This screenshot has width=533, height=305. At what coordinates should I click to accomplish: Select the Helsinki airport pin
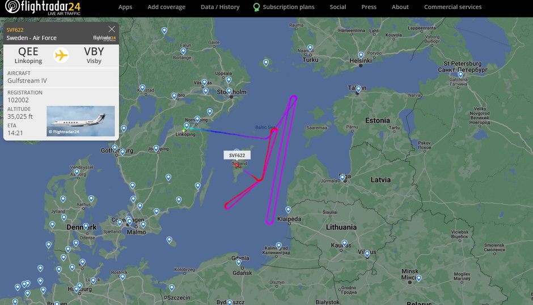(361, 55)
